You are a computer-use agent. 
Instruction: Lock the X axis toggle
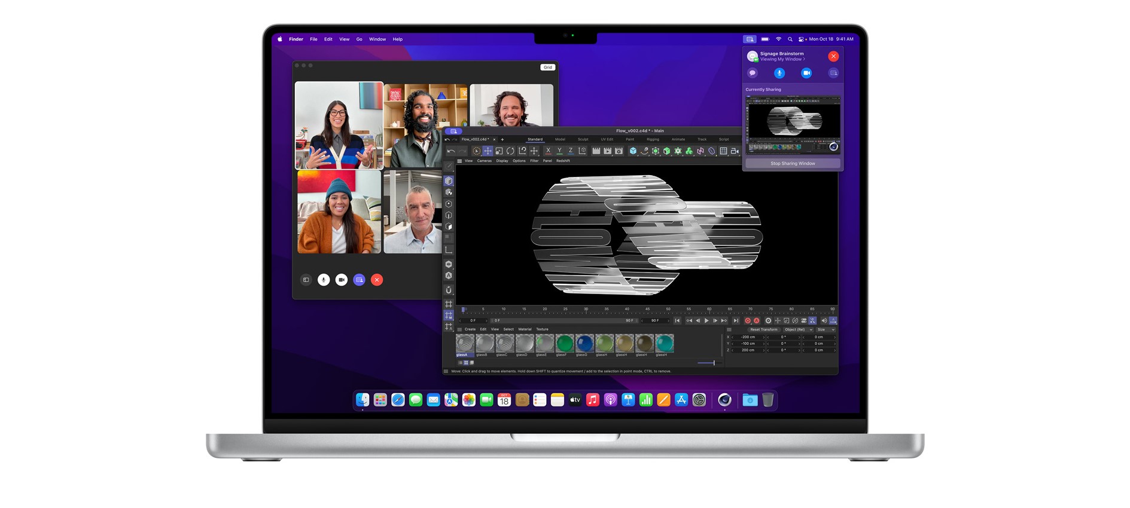[548, 151]
